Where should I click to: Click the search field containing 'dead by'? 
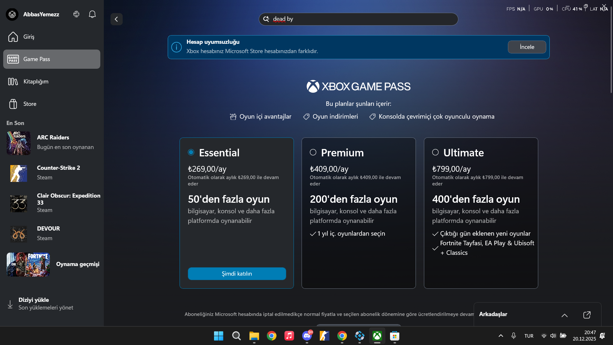pyautogui.click(x=358, y=19)
